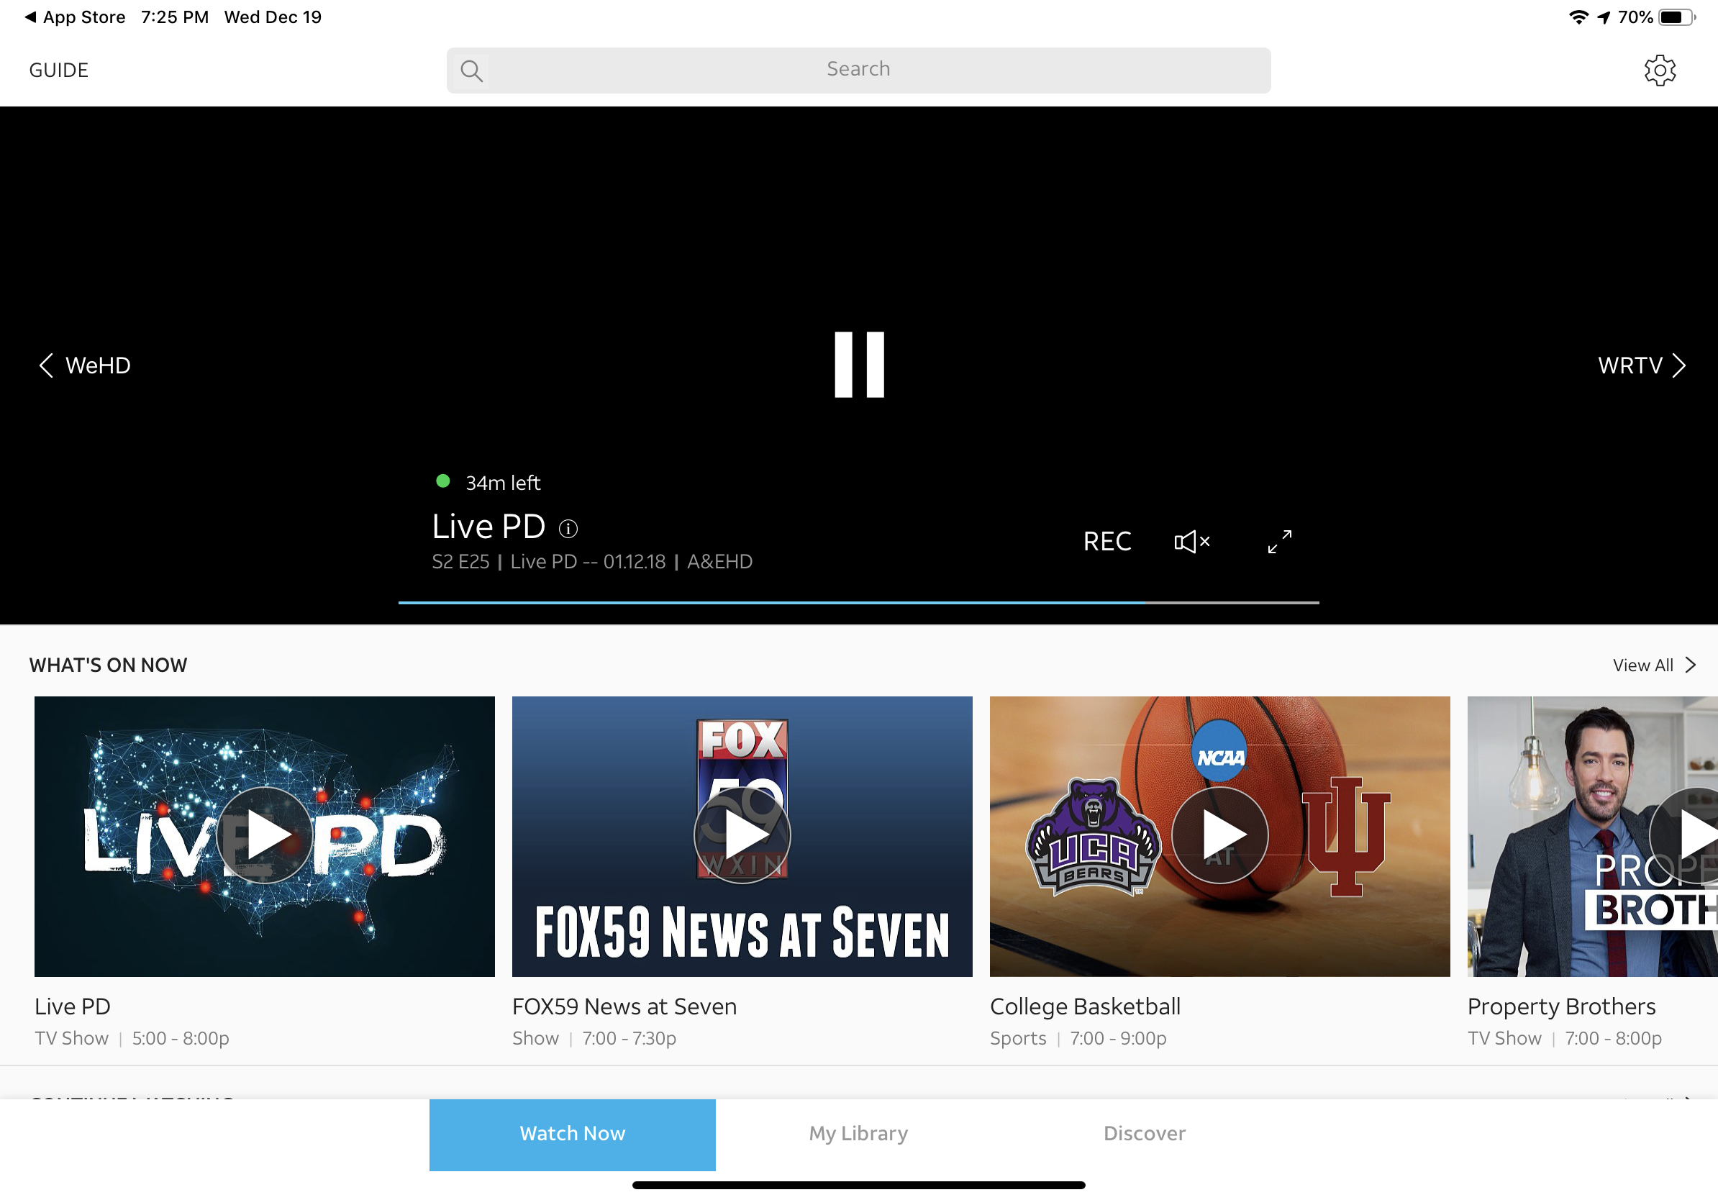1718x1200 pixels.
Task: Open the Discover tab
Action: tap(1144, 1132)
